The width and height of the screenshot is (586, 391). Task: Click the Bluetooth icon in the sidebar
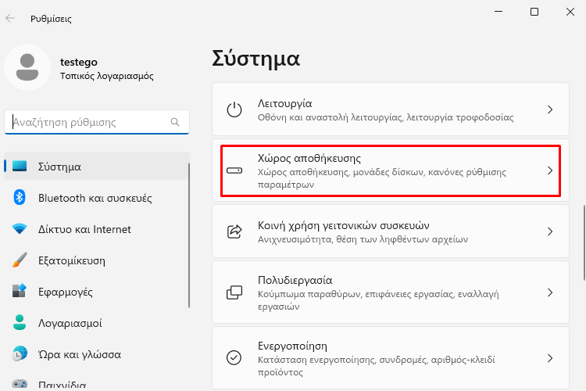20,197
